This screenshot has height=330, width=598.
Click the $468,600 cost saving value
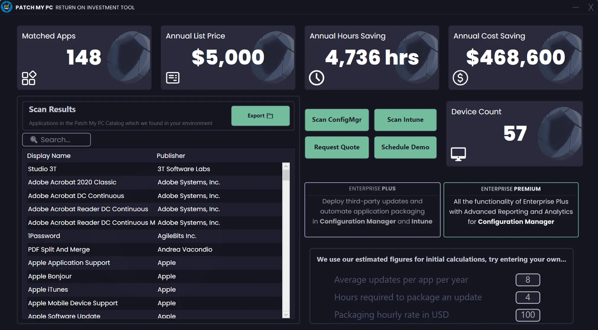(x=516, y=57)
